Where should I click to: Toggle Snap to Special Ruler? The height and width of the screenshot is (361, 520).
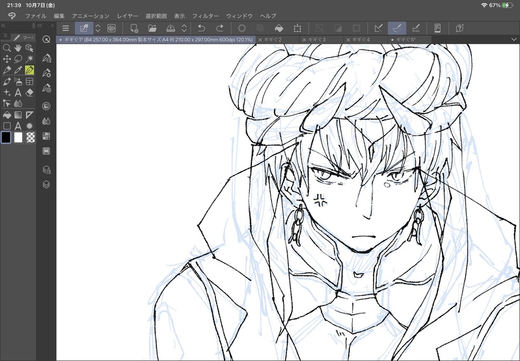click(x=397, y=28)
